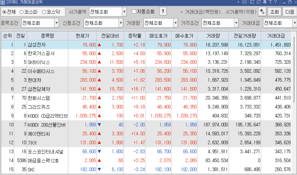297x175 pixels.
Task: Click volume value 187,974,000
Action: (x=216, y=125)
